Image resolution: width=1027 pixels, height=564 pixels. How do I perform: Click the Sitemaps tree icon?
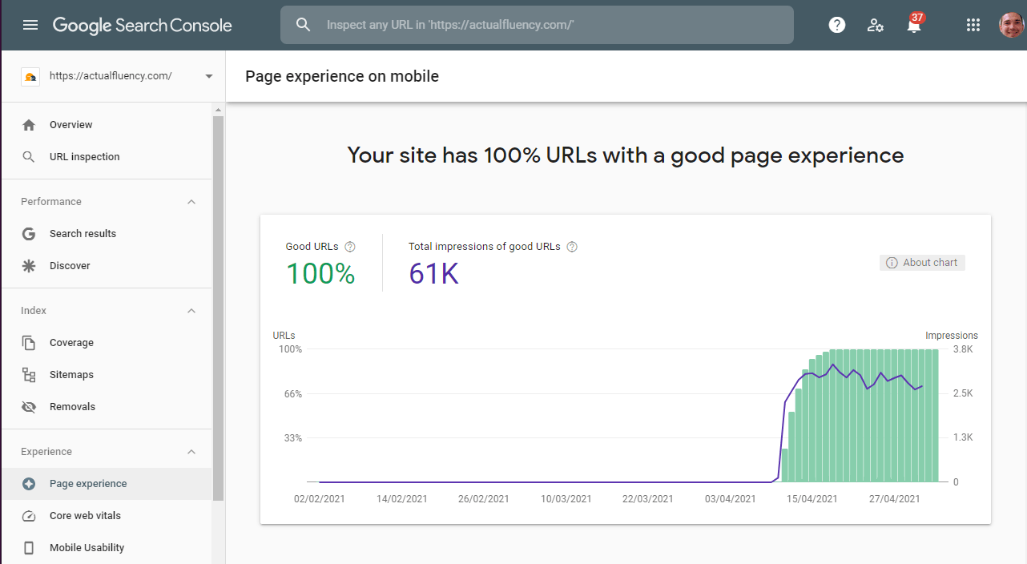tap(29, 375)
